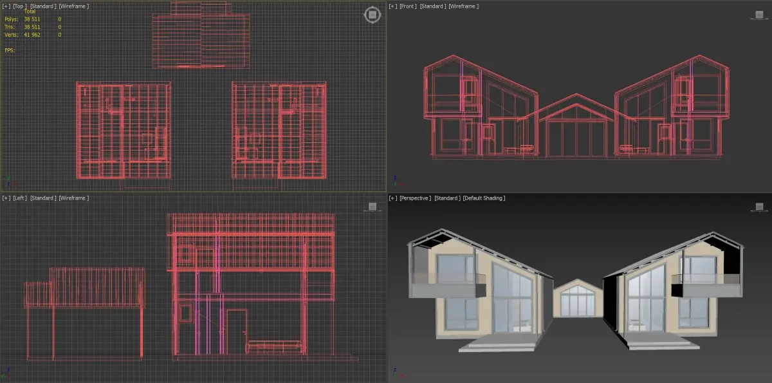The image size is (772, 383).
Task: Open the [Standard] menu in the Front viewport
Action: pos(433,6)
